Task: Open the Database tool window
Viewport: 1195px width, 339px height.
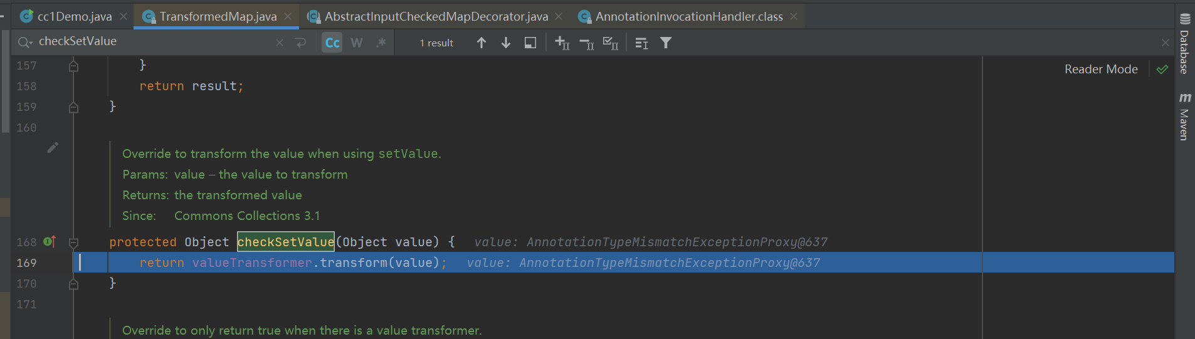Action: [x=1184, y=43]
